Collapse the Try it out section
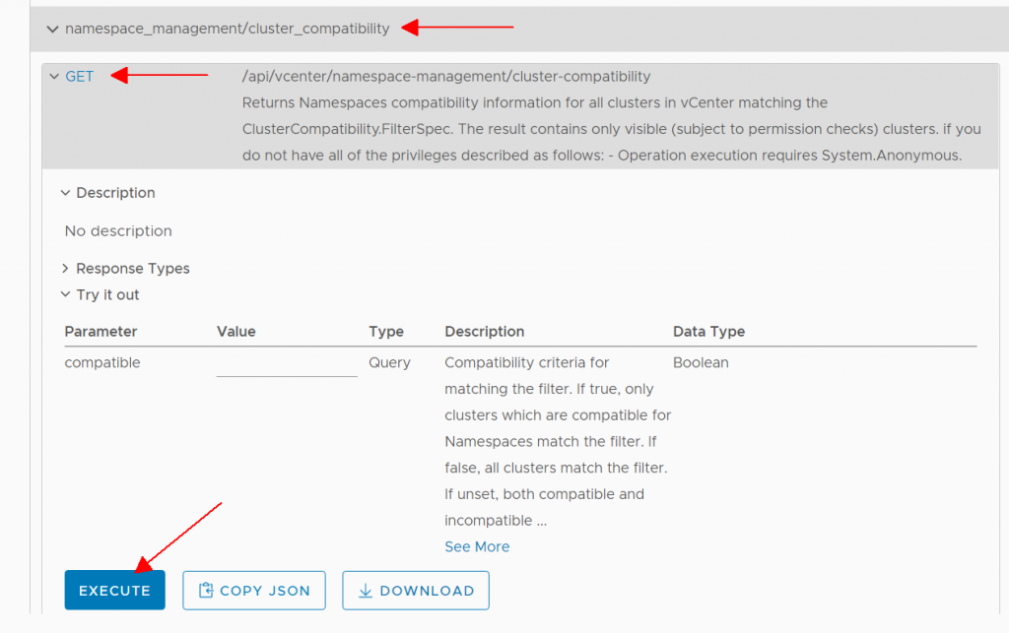 (x=106, y=294)
